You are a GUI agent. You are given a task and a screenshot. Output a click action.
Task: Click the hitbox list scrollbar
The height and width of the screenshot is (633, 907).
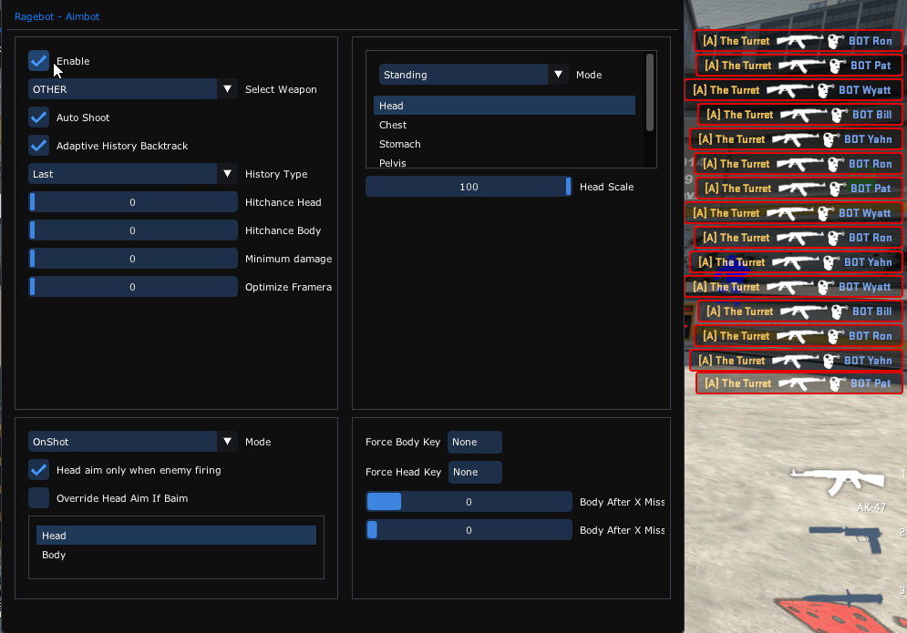(x=650, y=93)
